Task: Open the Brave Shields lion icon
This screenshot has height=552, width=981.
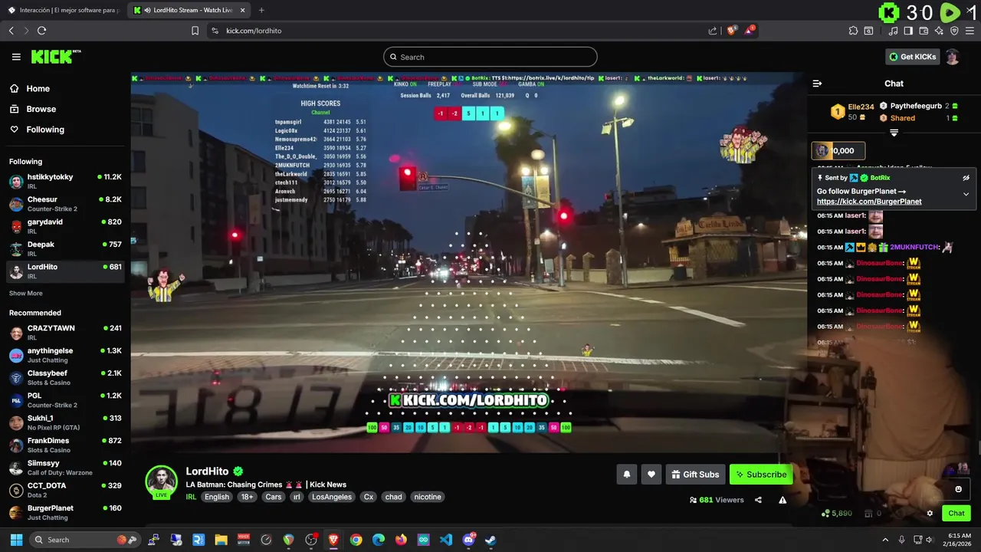Action: 731,31
